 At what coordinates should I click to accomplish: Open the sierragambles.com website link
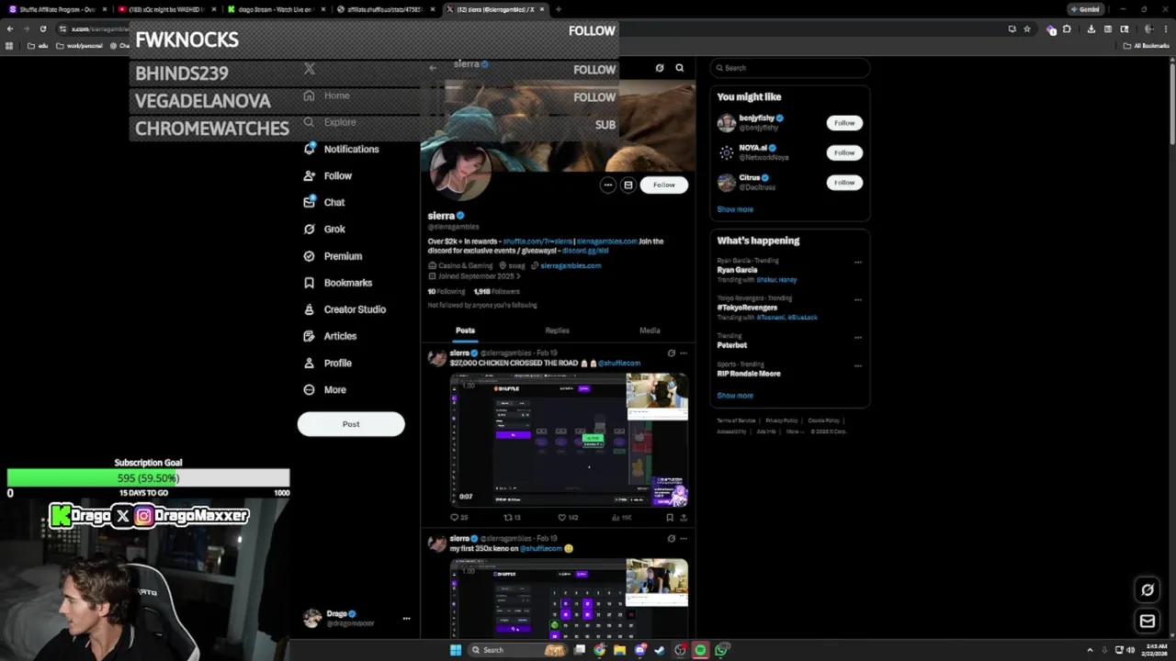click(x=571, y=266)
